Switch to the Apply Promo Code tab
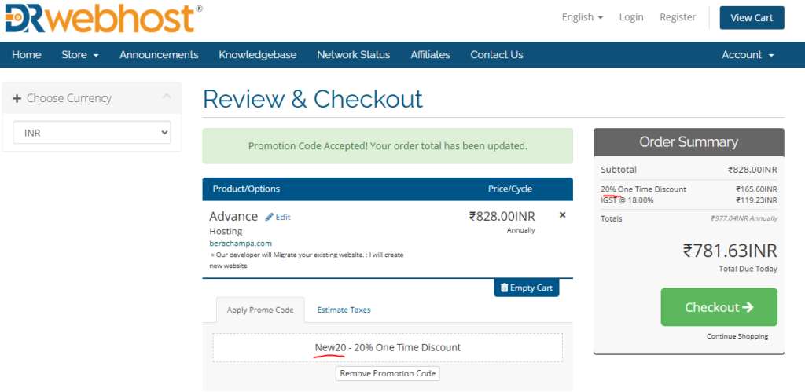805x392 pixels. (x=260, y=310)
